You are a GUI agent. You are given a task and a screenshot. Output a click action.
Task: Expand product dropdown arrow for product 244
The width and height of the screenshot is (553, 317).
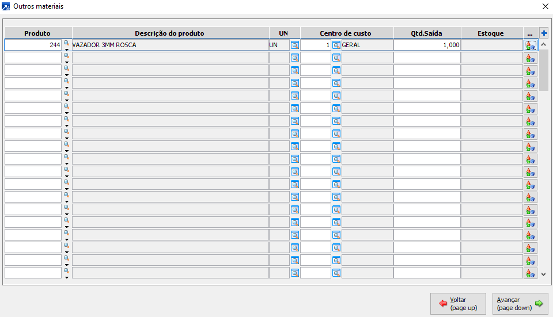click(67, 49)
